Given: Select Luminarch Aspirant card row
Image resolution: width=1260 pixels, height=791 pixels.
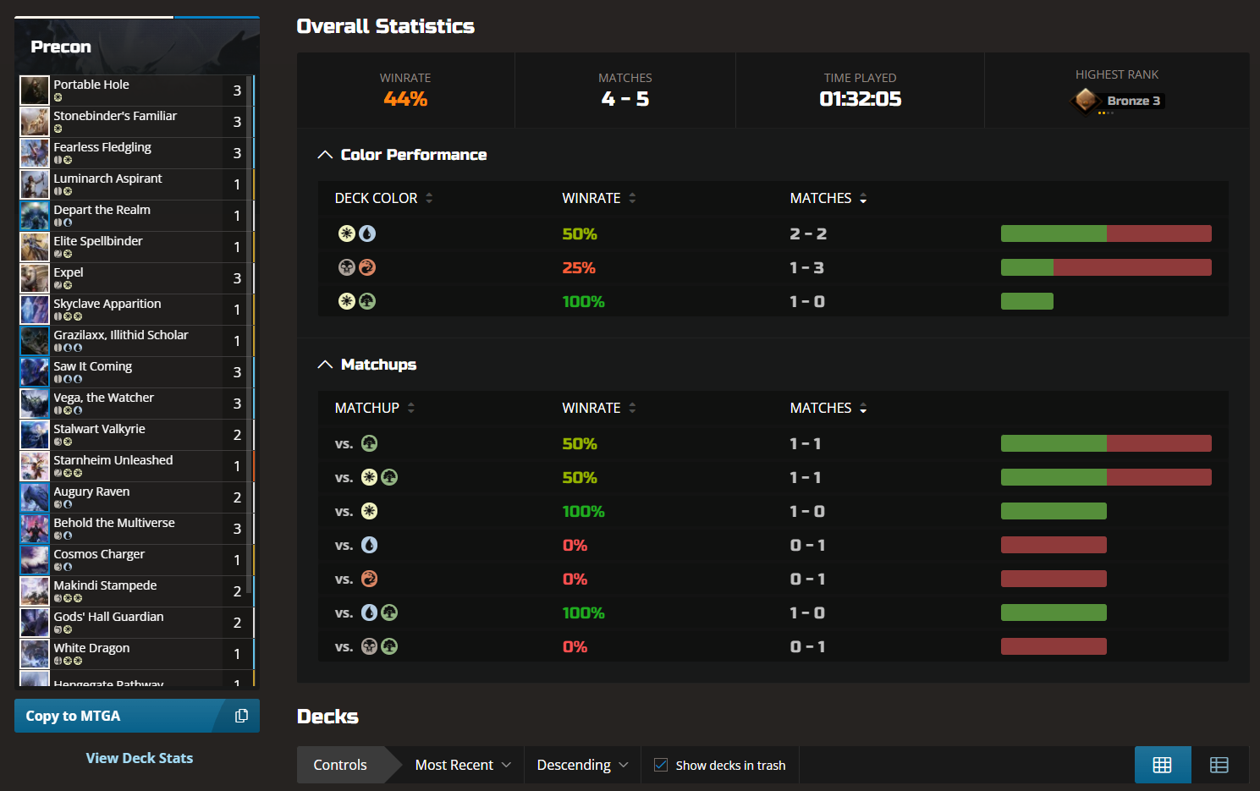Looking at the screenshot, I should 136,184.
